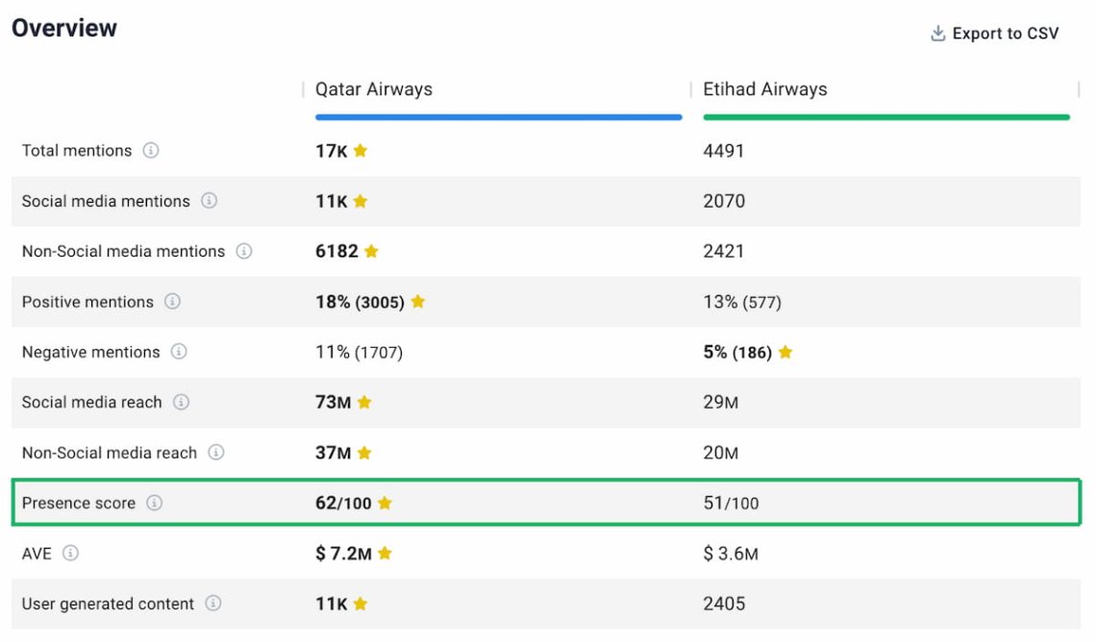
Task: Click info icon next to Positive mentions
Action: [x=172, y=302]
